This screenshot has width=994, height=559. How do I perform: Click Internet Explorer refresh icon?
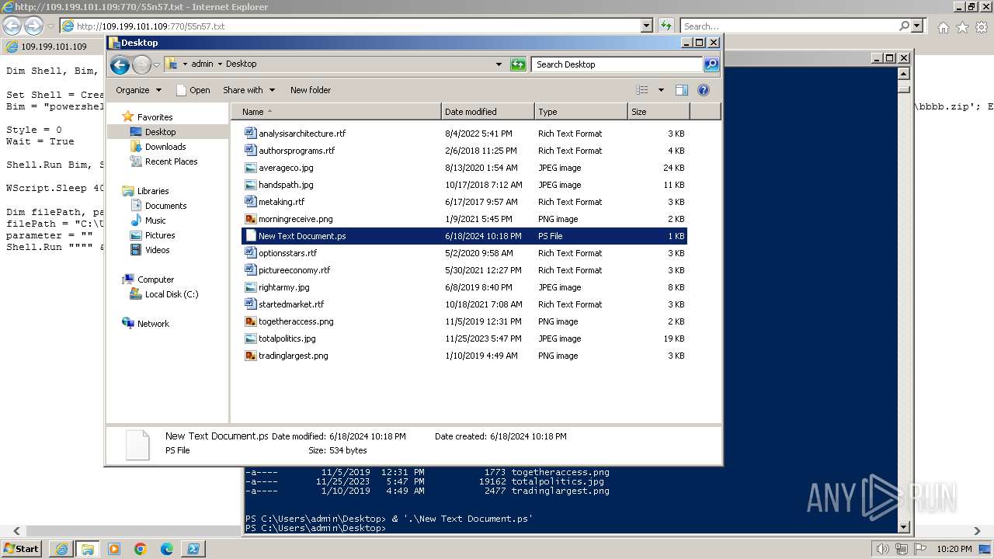click(x=666, y=26)
